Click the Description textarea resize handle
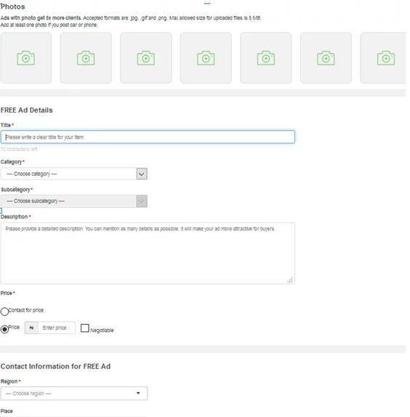The image size is (410, 417). point(290,280)
